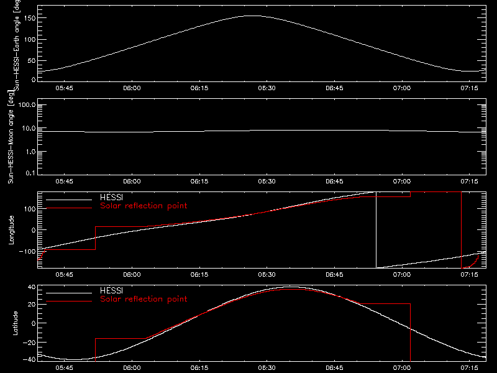The height and width of the screenshot is (373, 497).
Task: Click 0.1 tick label on Moon angle panel
Action: click(x=30, y=173)
